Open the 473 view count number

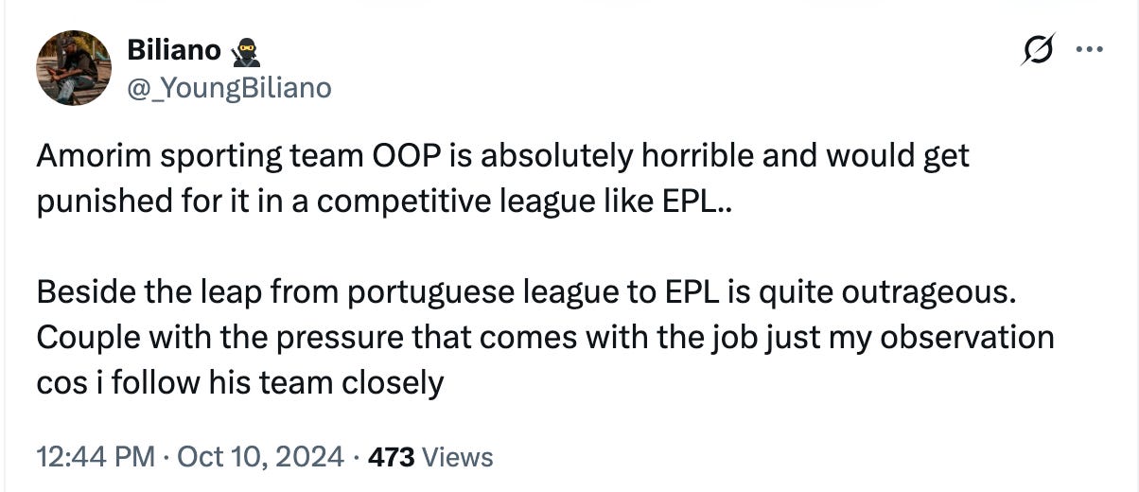[x=391, y=457]
